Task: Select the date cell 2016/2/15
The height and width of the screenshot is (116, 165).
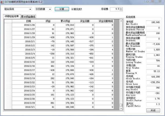Action: (24, 62)
